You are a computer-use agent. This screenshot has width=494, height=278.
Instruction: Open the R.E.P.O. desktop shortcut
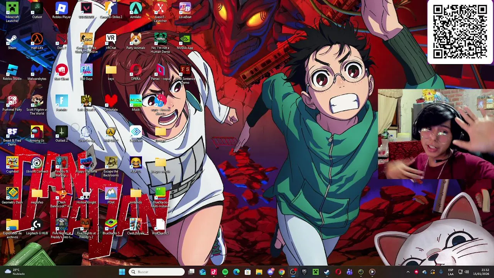(136, 165)
